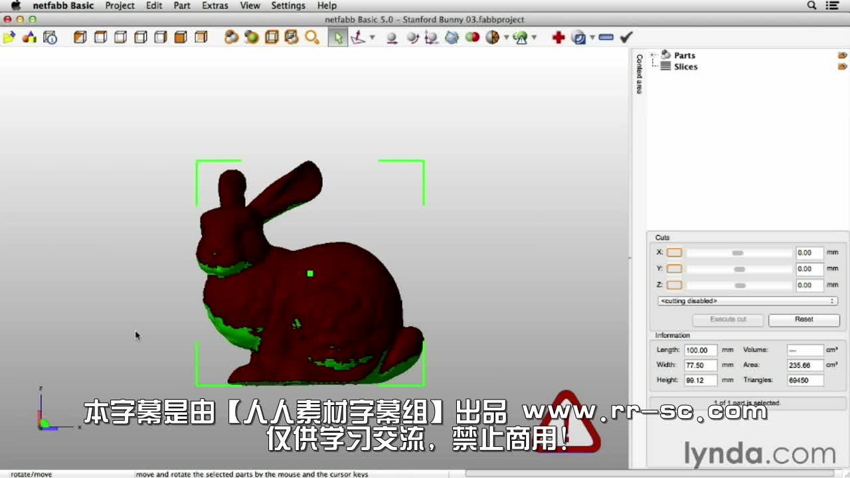
Task: Toggle the Z cut plane button
Action: pyautogui.click(x=674, y=285)
